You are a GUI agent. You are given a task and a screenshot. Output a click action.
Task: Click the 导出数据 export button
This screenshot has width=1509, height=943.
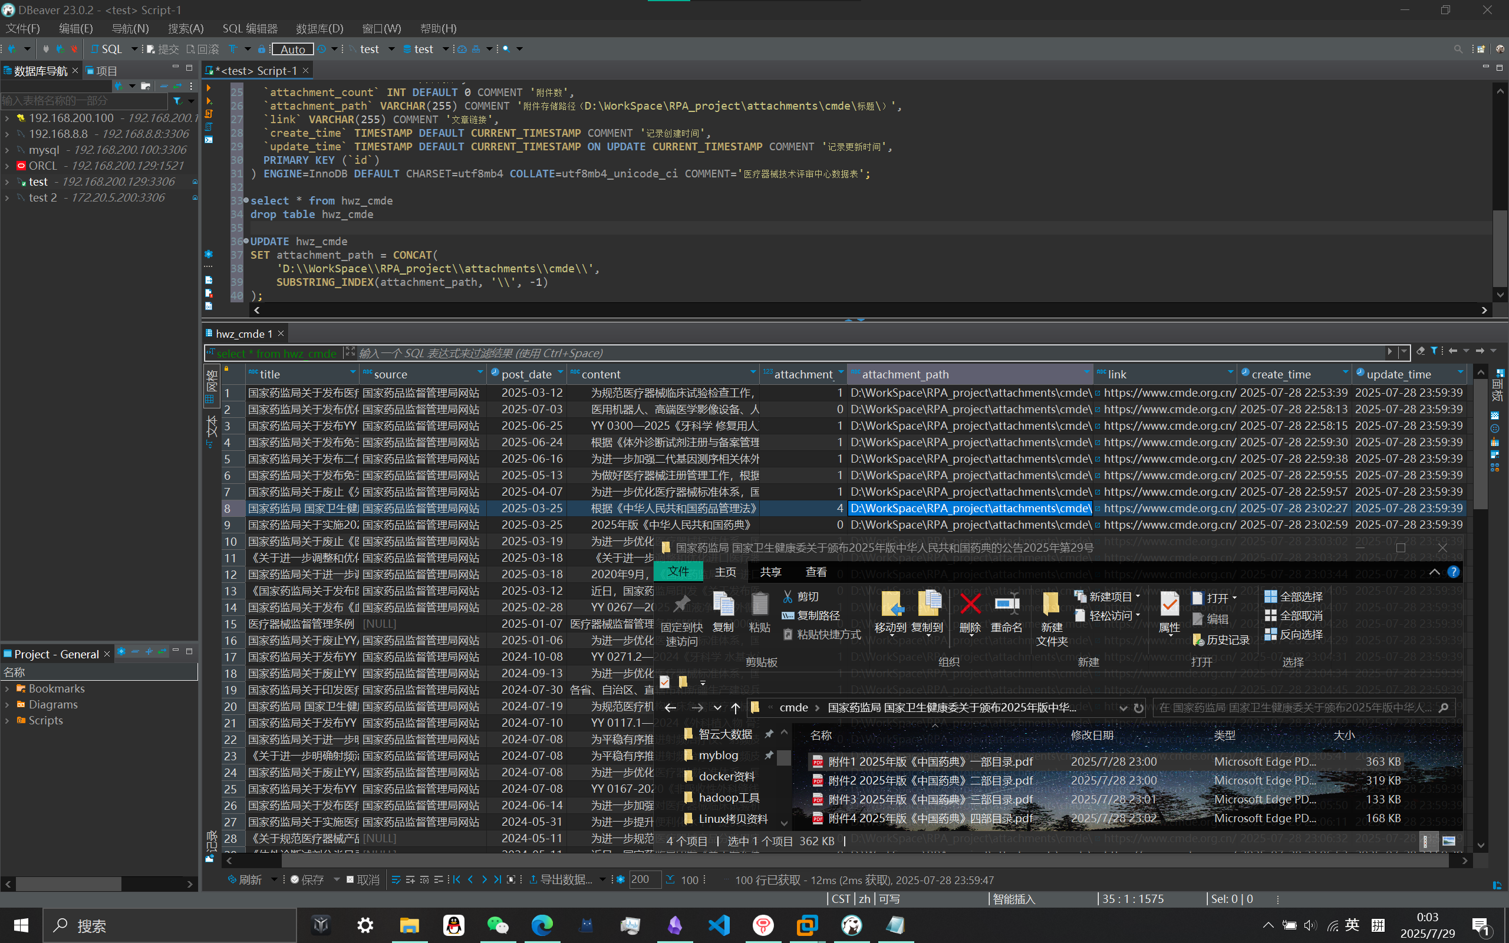point(561,879)
